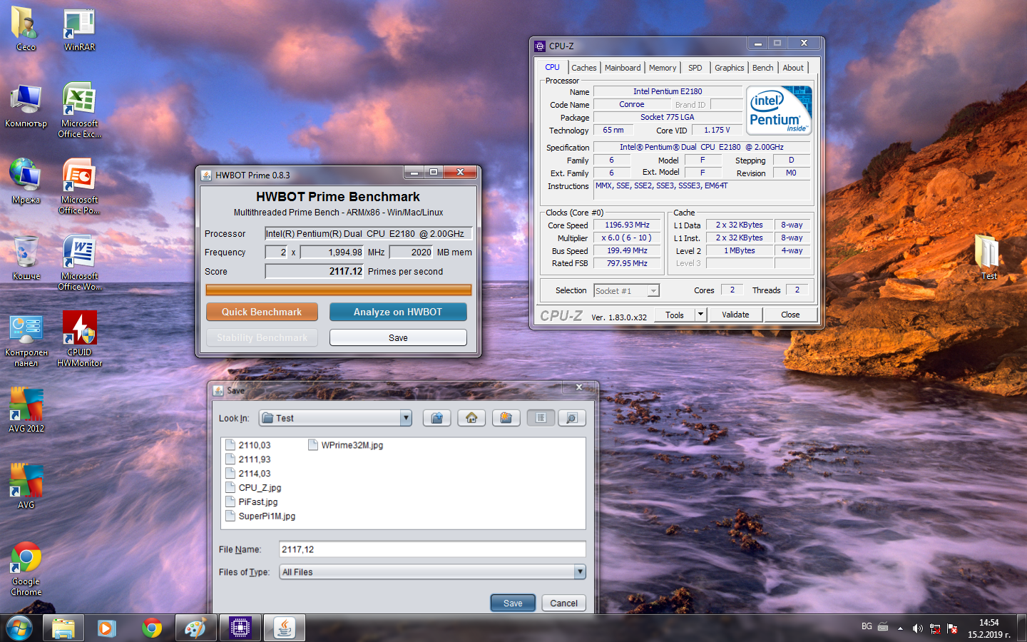Open the Мрежа network icon

[26, 182]
